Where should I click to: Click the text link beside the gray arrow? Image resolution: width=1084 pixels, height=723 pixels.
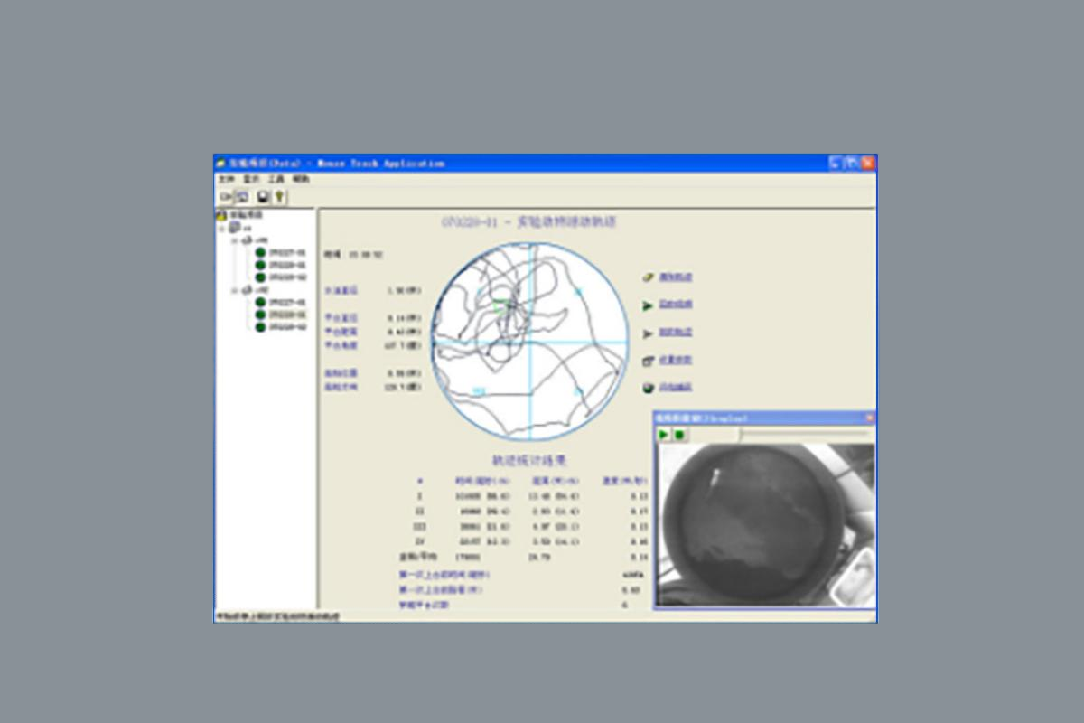675,333
